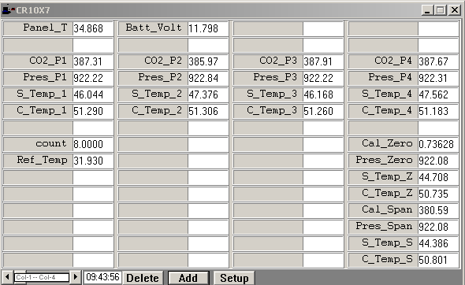Screen dimensions: 465x285
Task: Select the Pres_Zero value 922.08
Action: click(x=438, y=161)
